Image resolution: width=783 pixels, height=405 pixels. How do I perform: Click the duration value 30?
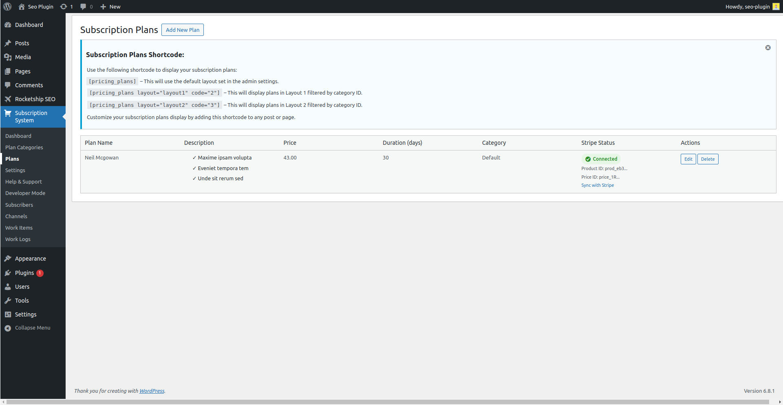point(386,158)
